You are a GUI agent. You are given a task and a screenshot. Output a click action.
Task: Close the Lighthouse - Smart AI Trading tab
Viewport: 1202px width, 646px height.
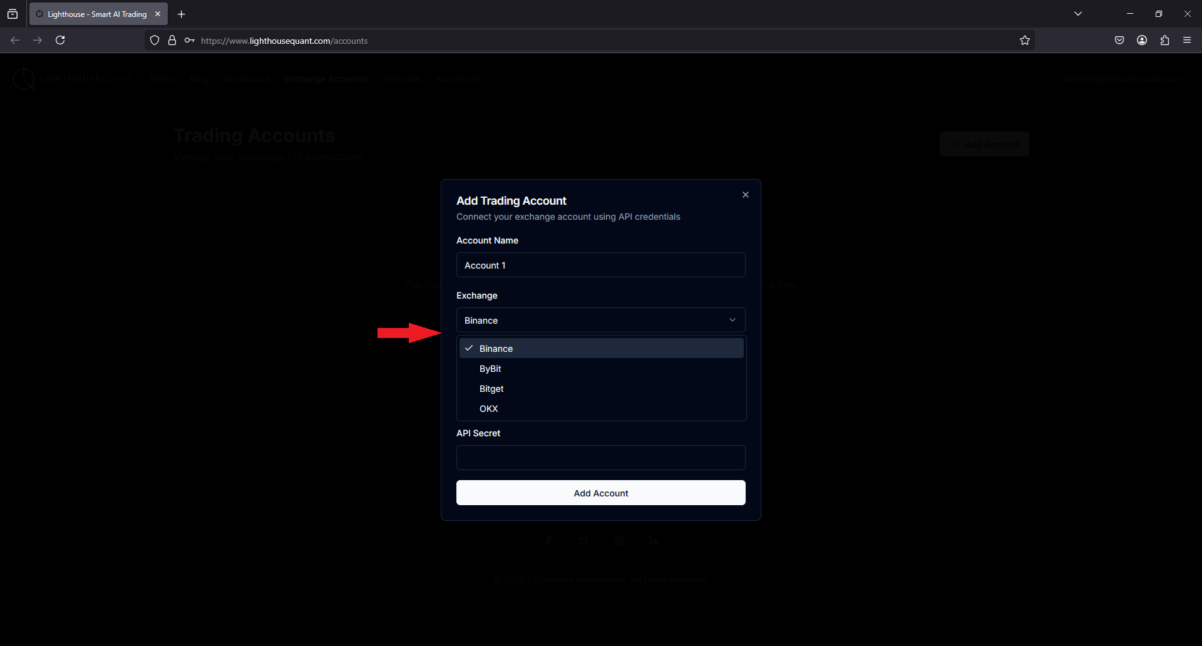pyautogui.click(x=158, y=14)
